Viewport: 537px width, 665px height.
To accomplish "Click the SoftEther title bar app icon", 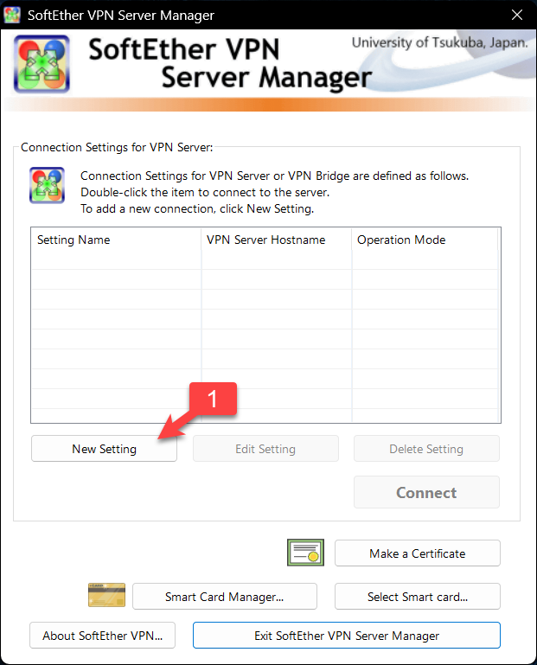I will pyautogui.click(x=11, y=15).
